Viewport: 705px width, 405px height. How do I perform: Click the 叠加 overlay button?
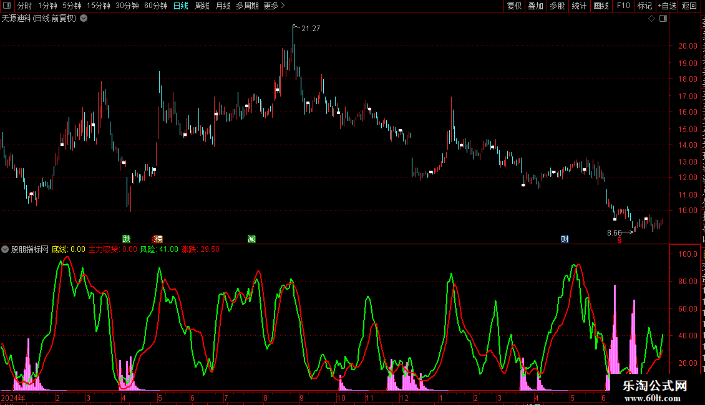point(535,6)
